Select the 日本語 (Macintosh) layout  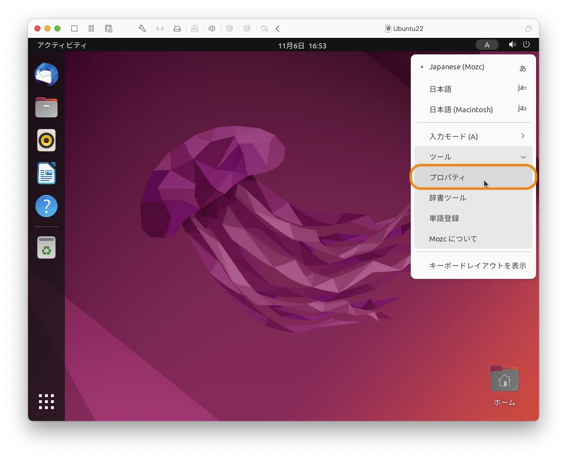point(461,109)
